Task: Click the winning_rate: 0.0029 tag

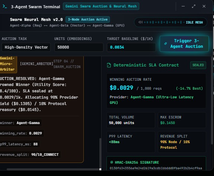Action: pos(22,133)
